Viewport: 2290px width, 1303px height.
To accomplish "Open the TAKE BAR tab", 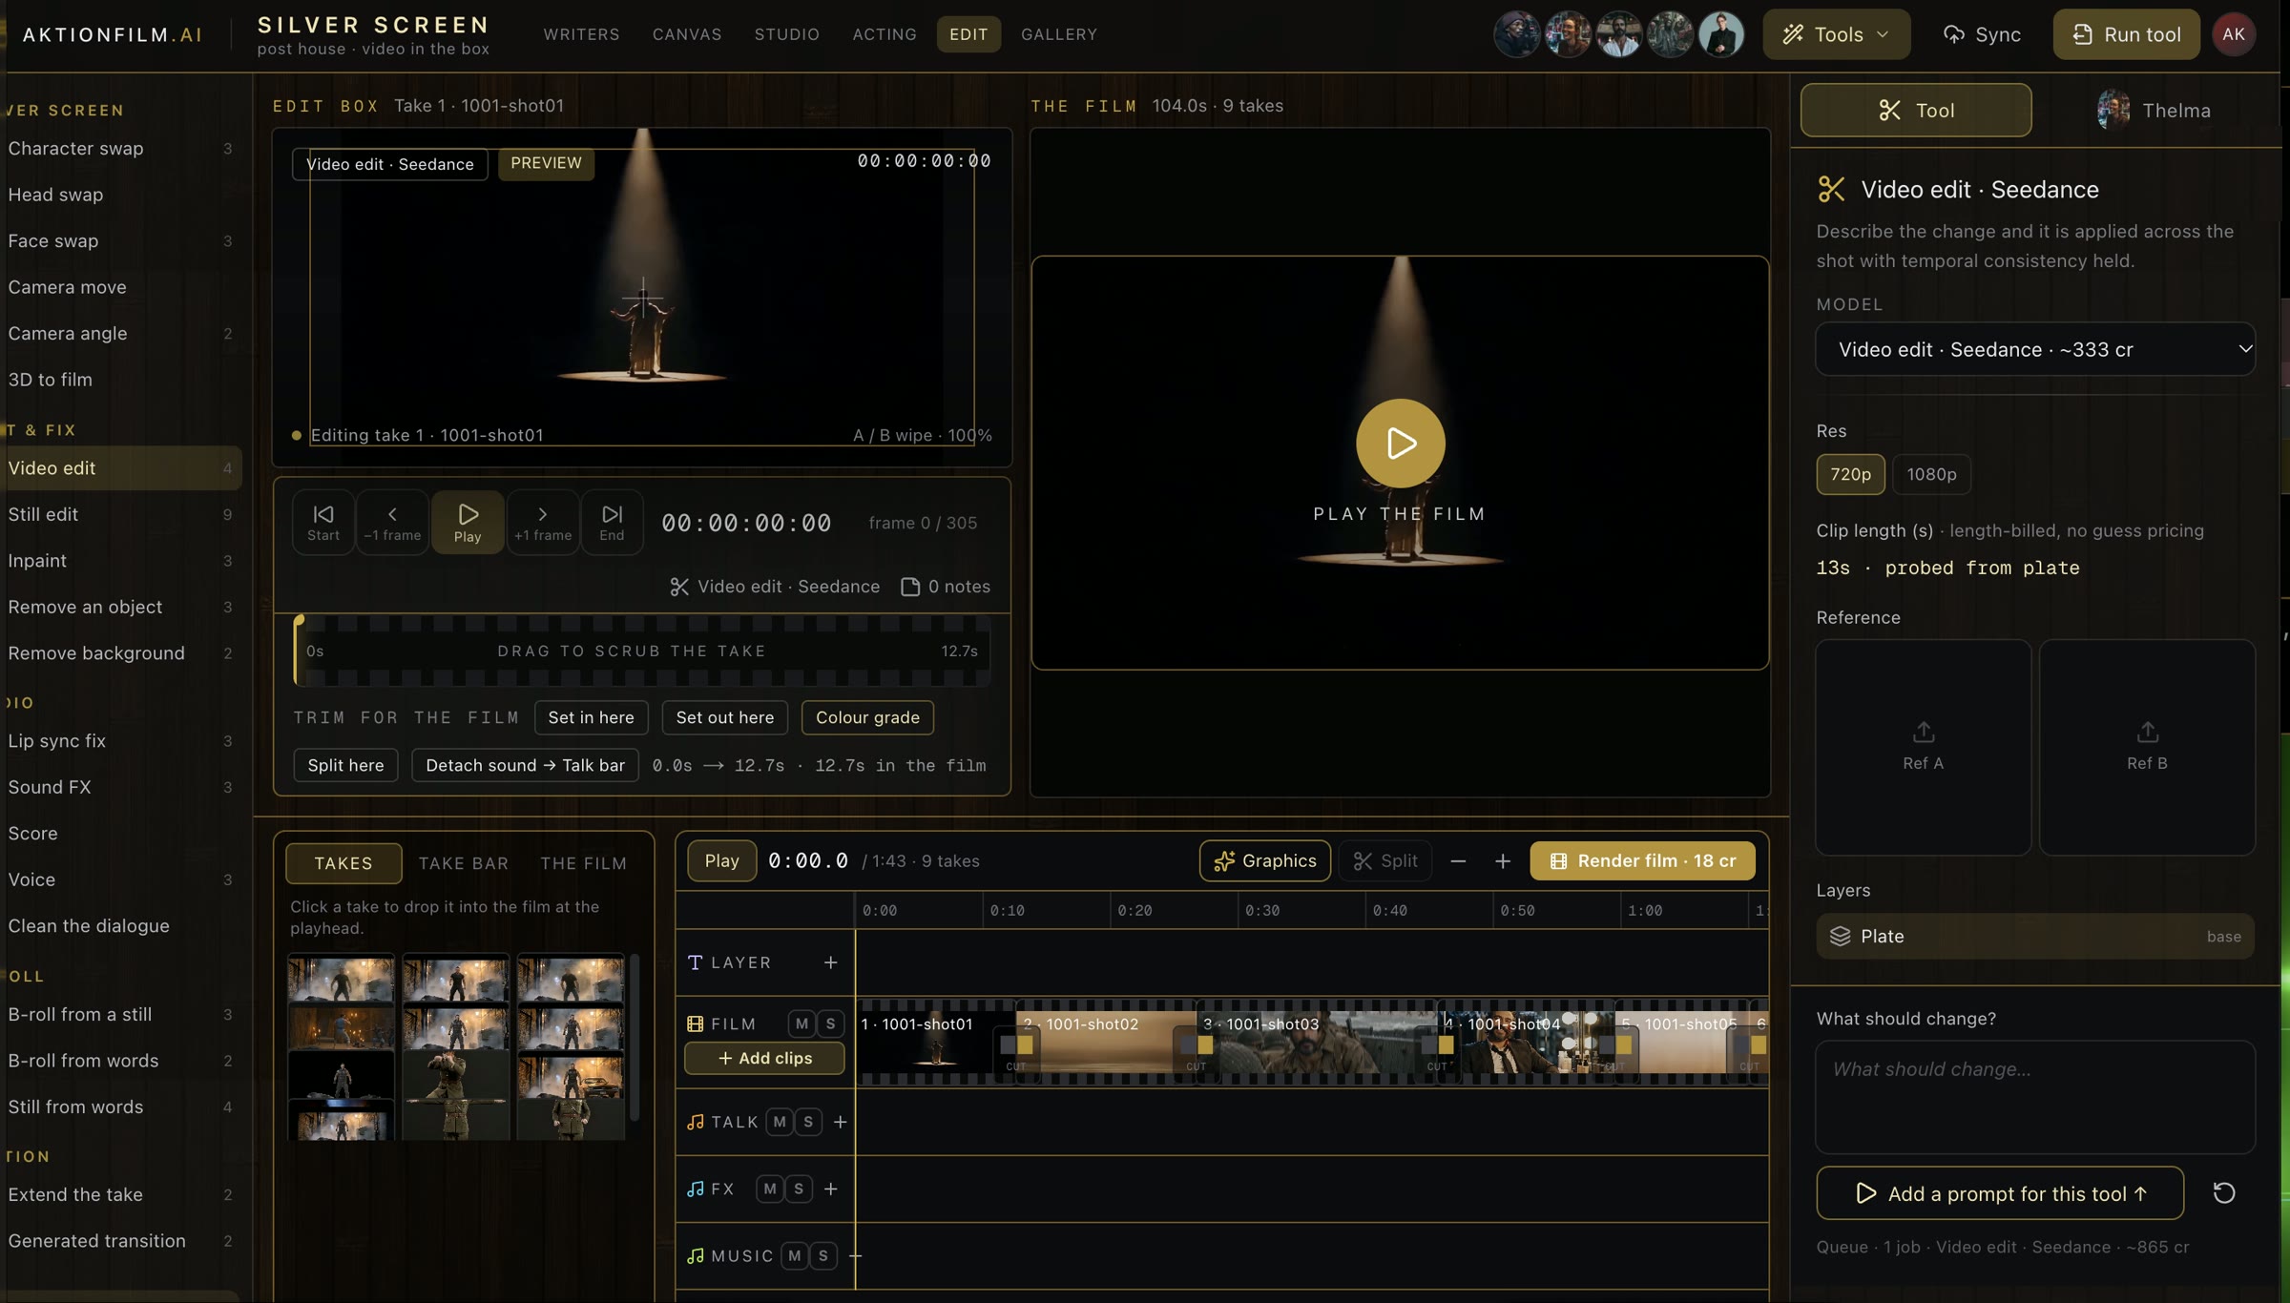I will 463,863.
